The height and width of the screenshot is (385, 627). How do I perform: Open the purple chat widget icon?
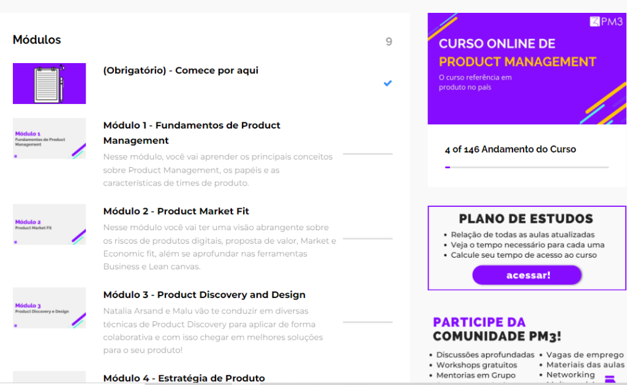coord(610,379)
